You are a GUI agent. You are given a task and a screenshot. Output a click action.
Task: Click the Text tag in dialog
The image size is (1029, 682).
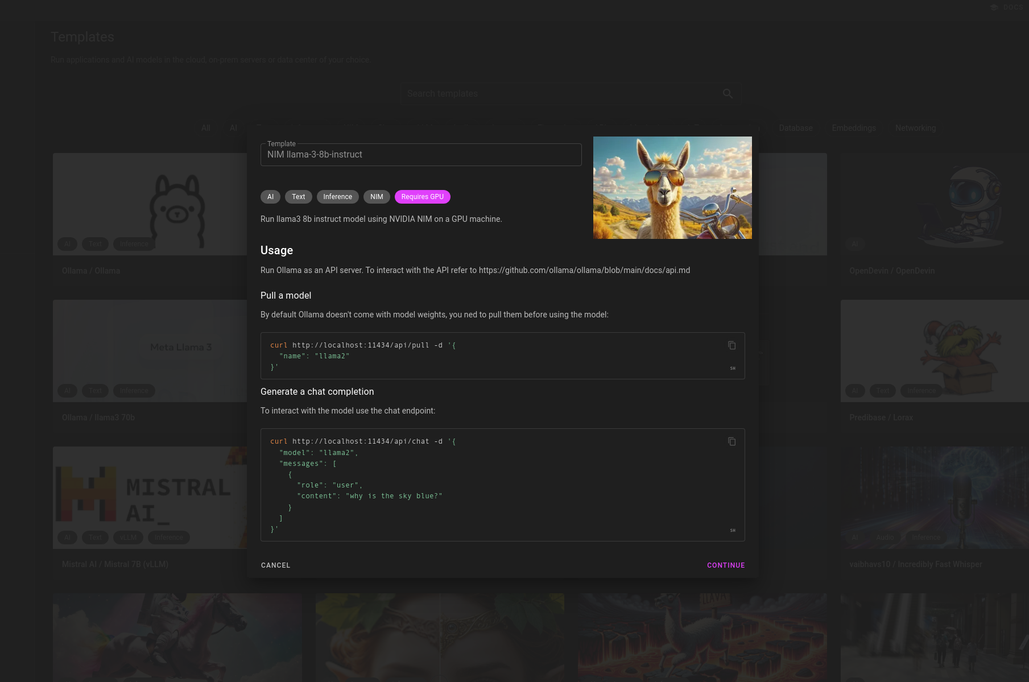pyautogui.click(x=299, y=197)
